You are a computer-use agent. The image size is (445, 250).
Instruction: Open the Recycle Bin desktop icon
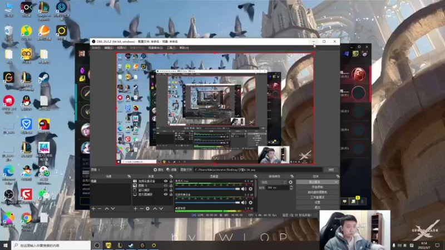pos(9,33)
